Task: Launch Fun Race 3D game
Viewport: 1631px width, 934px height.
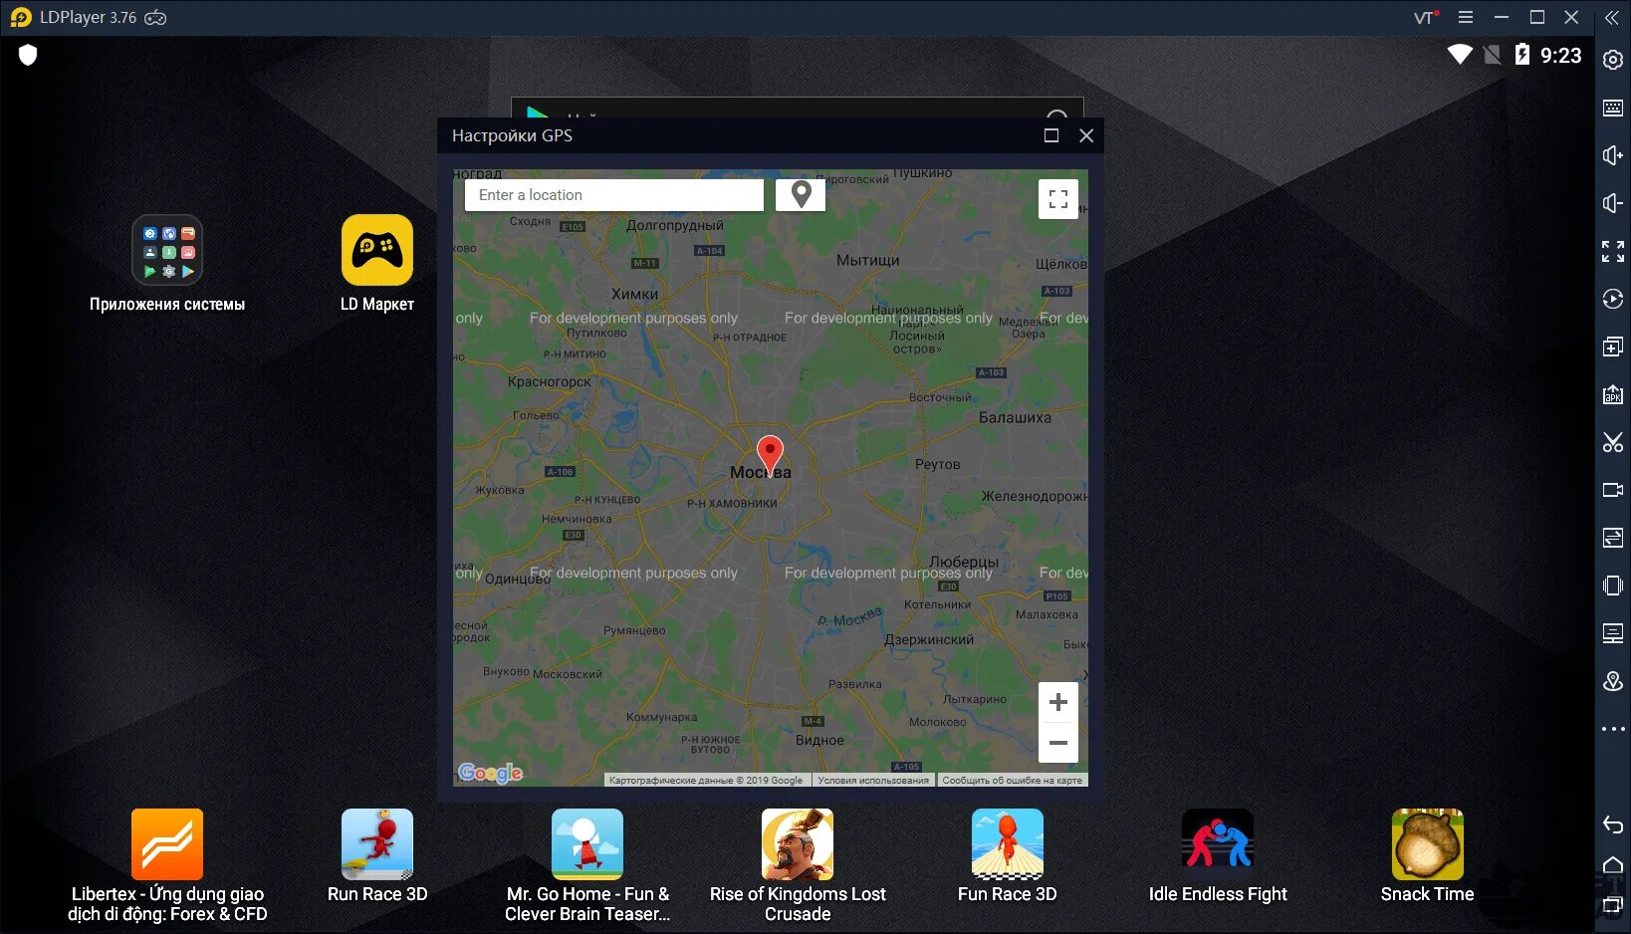Action: click(x=1008, y=856)
